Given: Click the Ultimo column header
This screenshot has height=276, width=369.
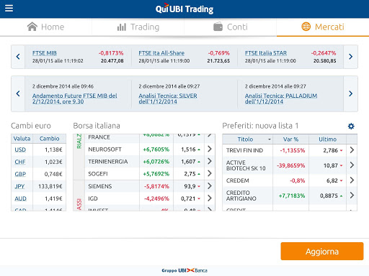Looking at the screenshot, I should point(327,139).
